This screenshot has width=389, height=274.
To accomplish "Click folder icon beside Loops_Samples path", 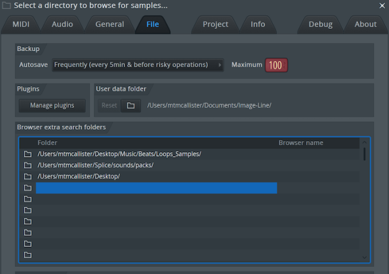I will pyautogui.click(x=27, y=154).
